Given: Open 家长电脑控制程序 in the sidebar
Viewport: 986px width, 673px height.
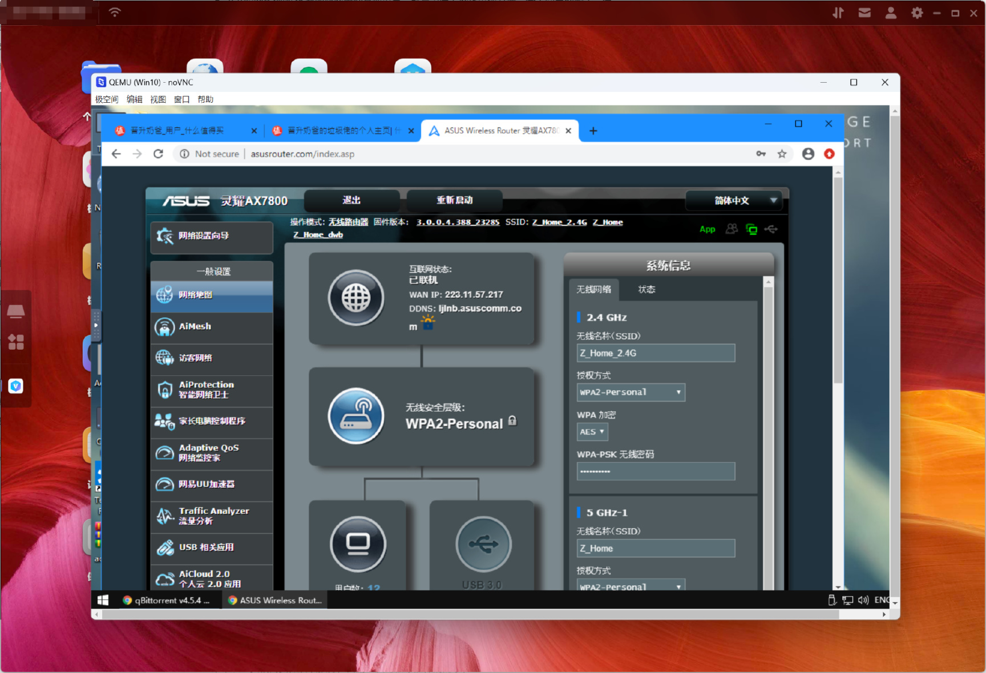Looking at the screenshot, I should tap(212, 421).
